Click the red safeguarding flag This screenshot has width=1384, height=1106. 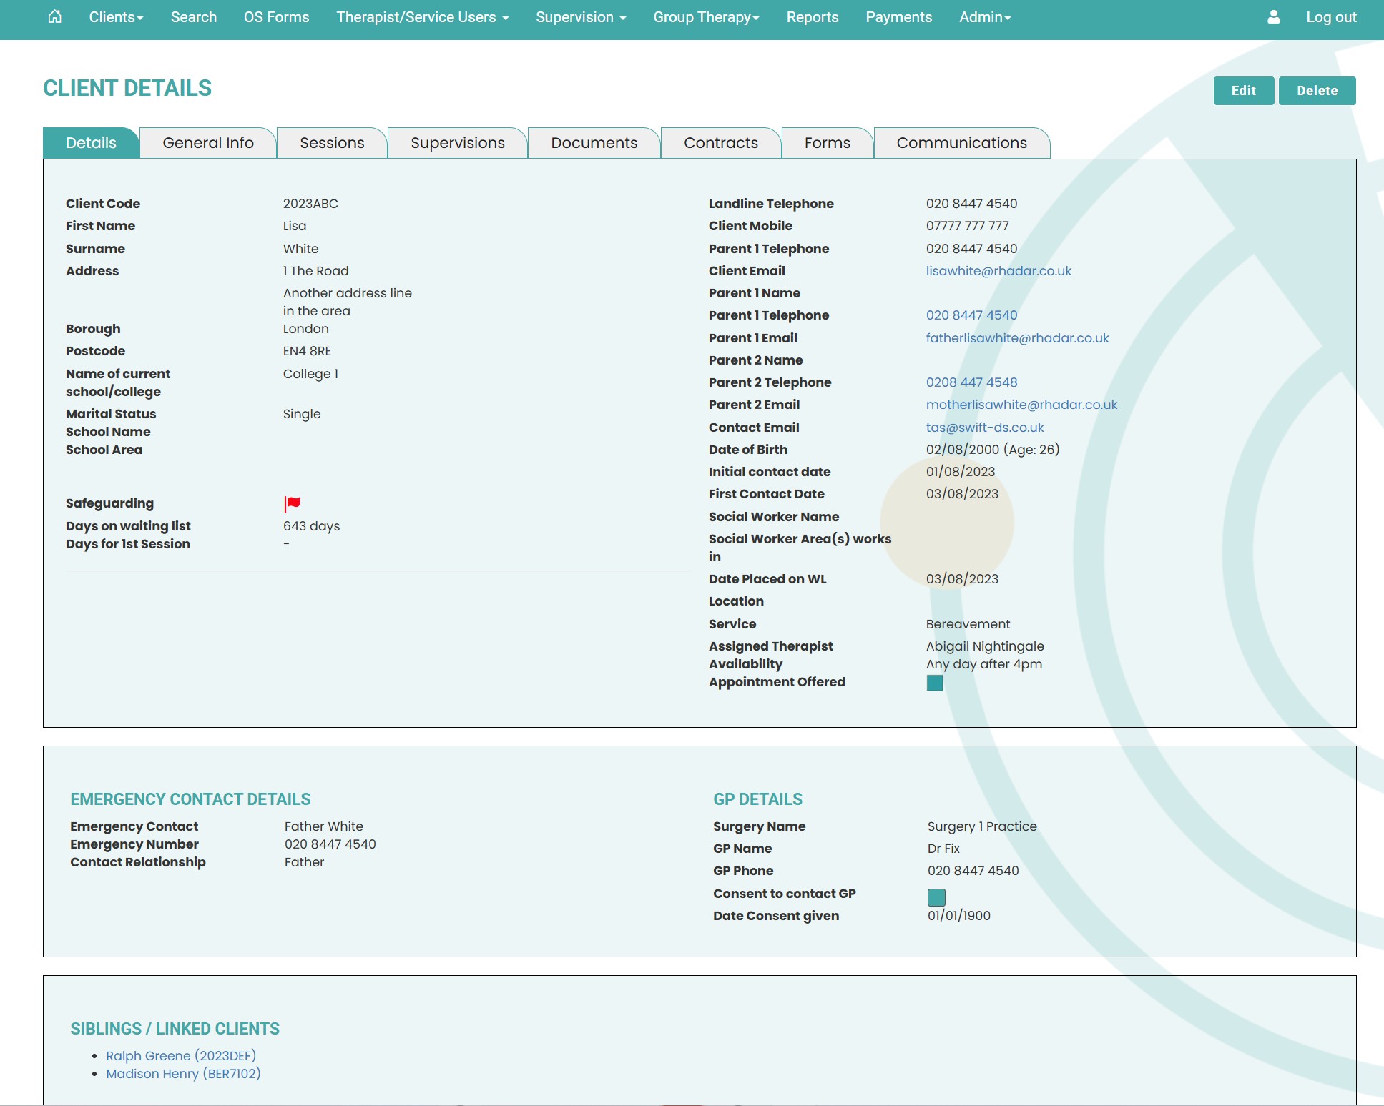293,504
